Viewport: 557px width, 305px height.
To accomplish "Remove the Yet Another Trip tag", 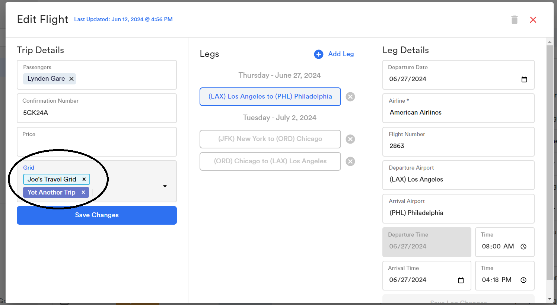I will click(x=83, y=192).
